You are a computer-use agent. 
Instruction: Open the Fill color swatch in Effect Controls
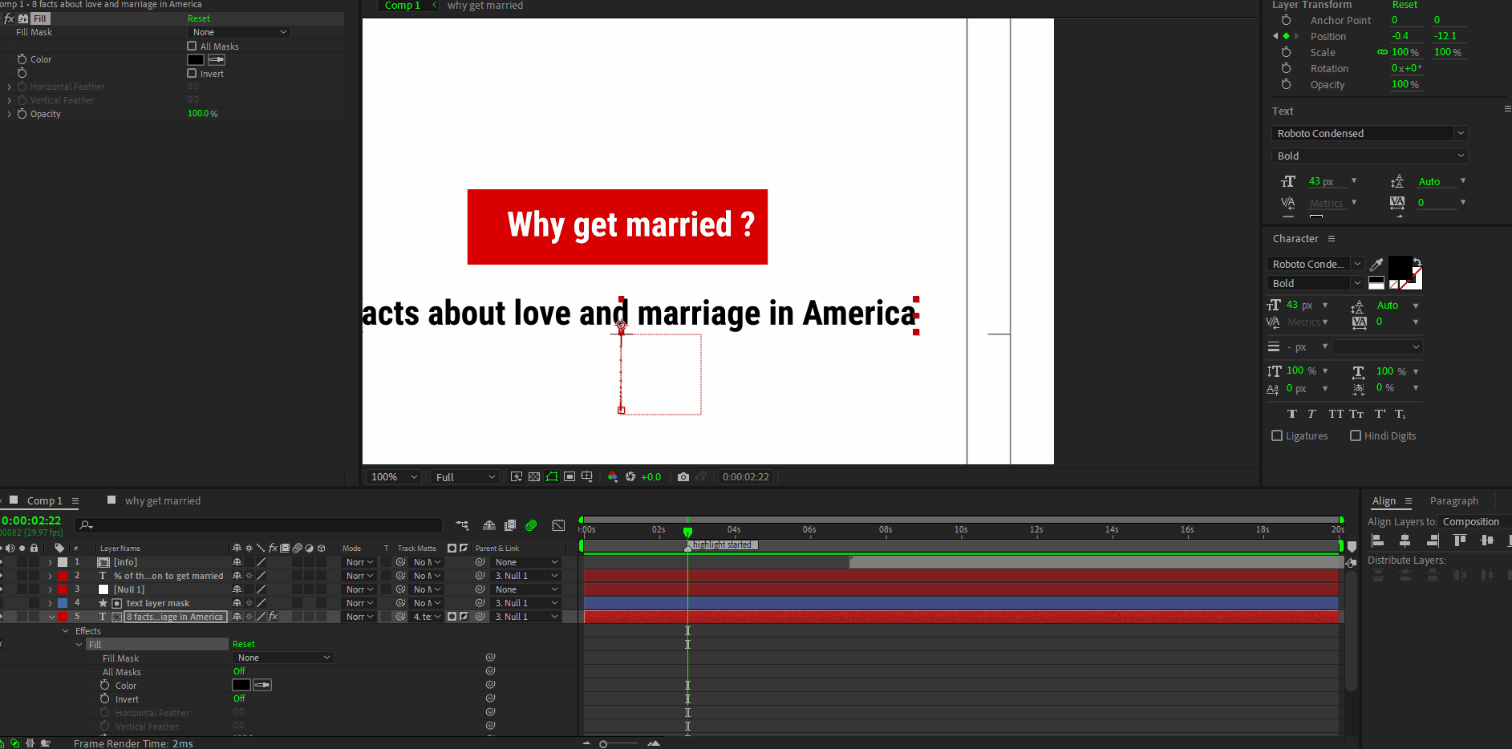[196, 59]
